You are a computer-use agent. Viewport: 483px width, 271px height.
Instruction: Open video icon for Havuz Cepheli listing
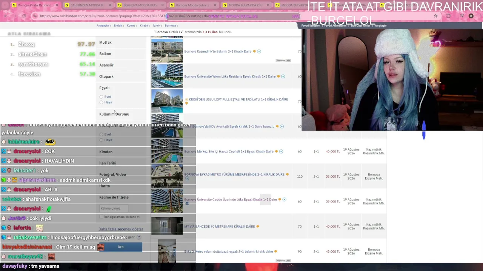[281, 152]
